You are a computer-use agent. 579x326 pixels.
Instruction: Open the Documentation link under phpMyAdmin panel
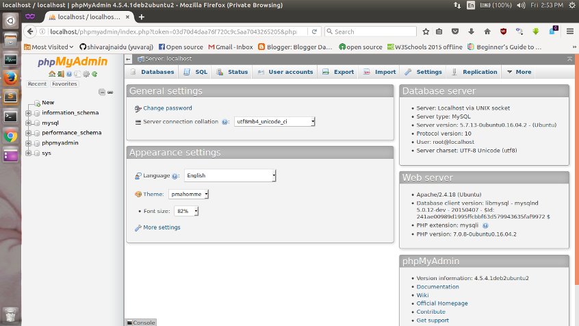437,287
